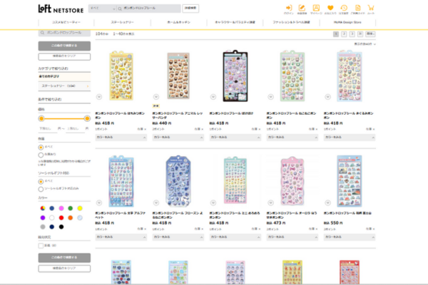The height and width of the screenshot is (285, 428).
Task: Click the browsing history icon in header
Action: pyautogui.click(x=344, y=9)
